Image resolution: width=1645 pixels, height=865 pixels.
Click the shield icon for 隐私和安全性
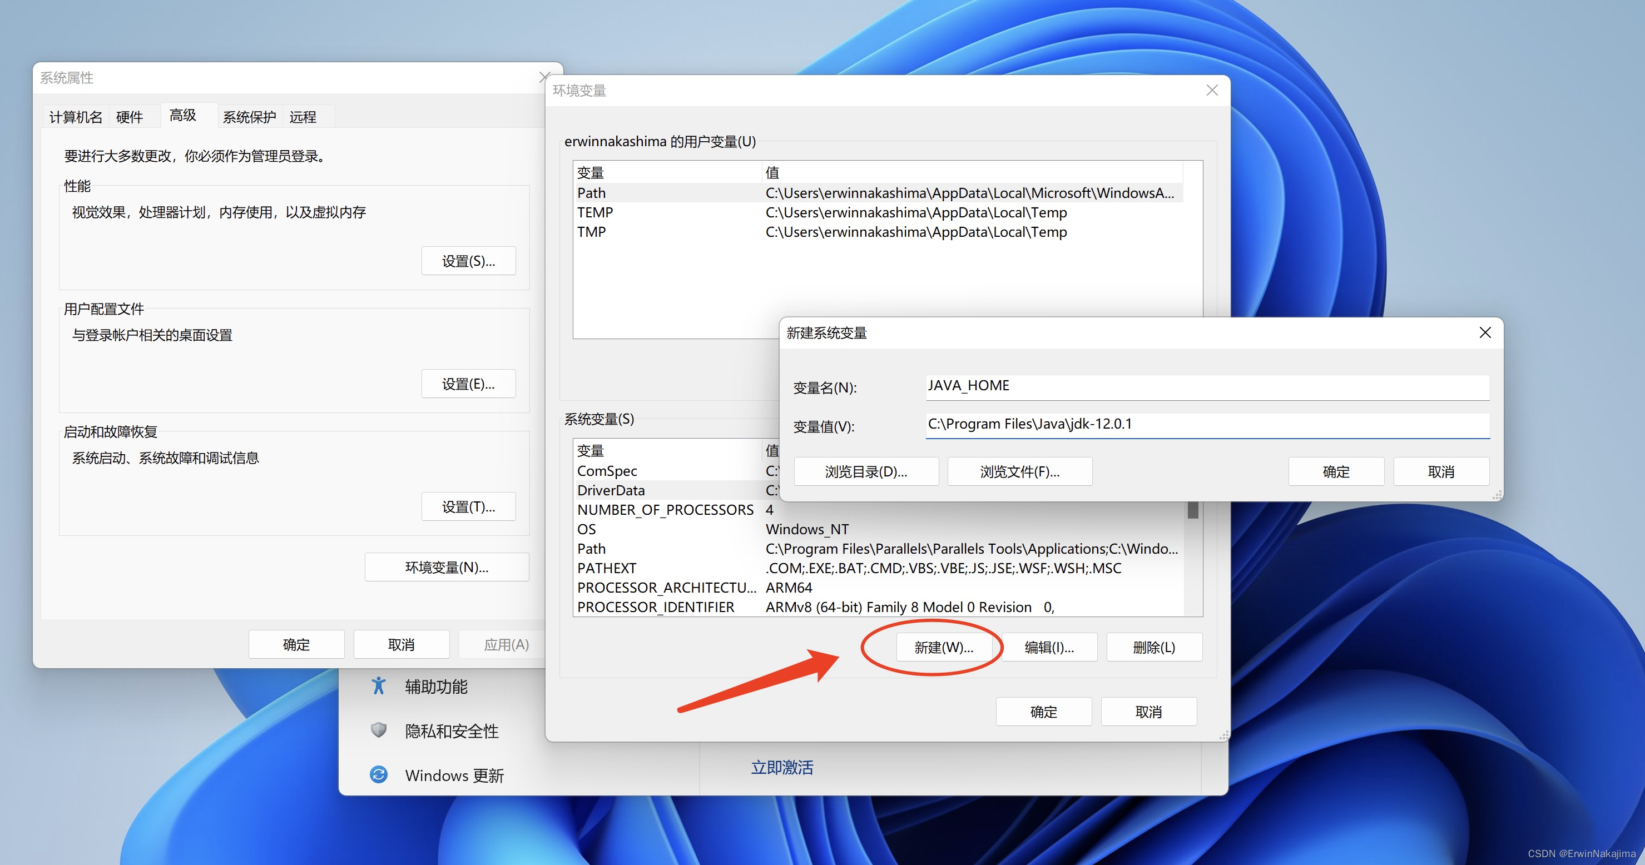pyautogui.click(x=379, y=730)
